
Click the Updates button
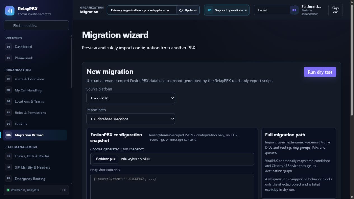(x=188, y=10)
